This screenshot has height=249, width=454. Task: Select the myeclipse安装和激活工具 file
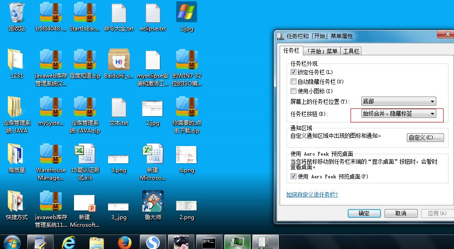tap(153, 60)
